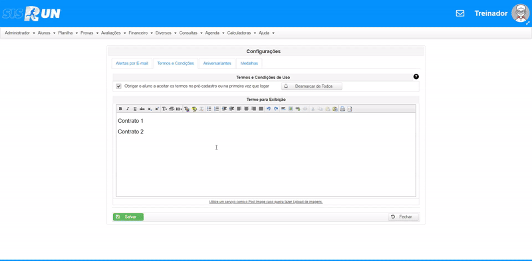Open the heading style dropdown

tap(179, 109)
